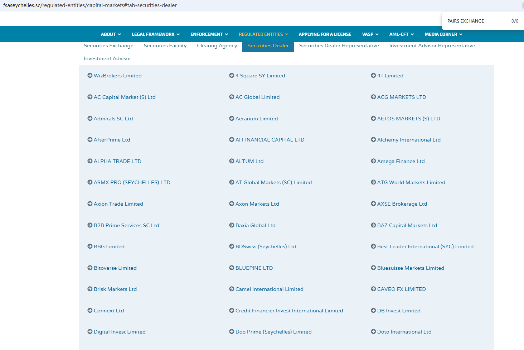Image resolution: width=524 pixels, height=350 pixels.
Task: Click arrow icon beside AXSE Brokerage Ltd
Action: click(373, 204)
